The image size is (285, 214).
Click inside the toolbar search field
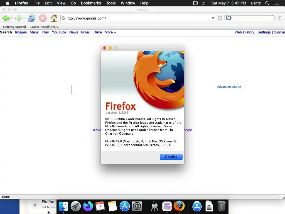[x=253, y=18]
